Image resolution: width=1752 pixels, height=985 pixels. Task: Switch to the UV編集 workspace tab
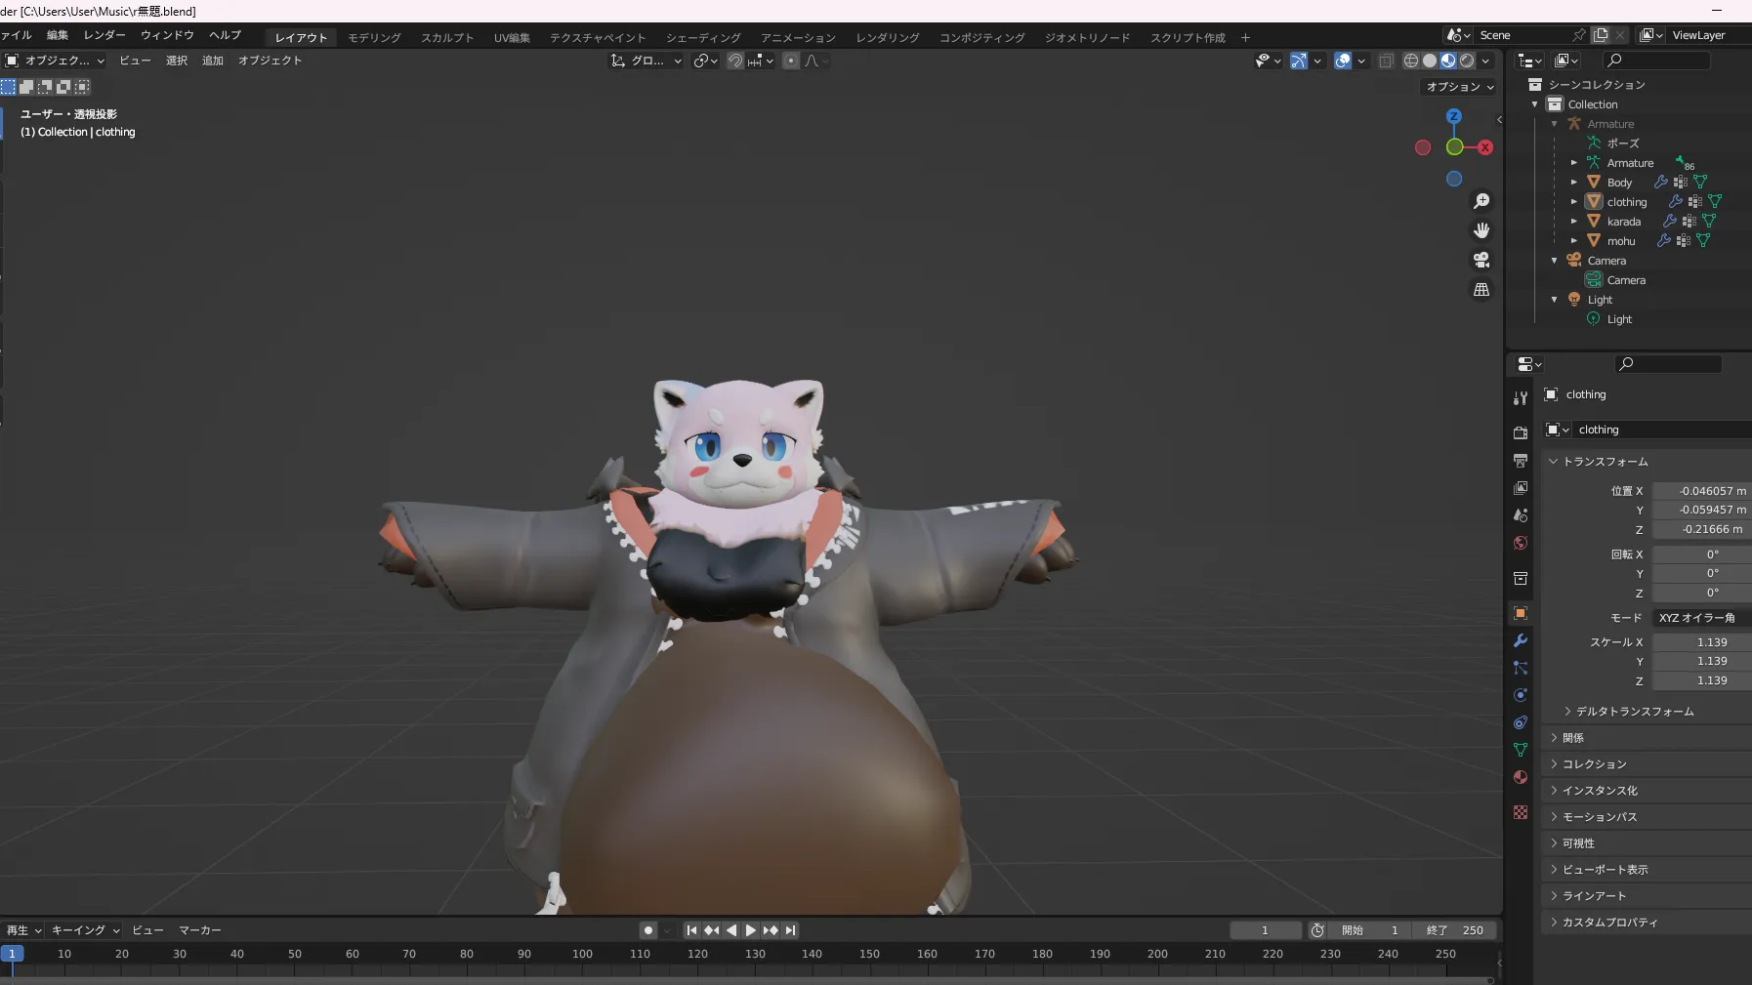point(512,37)
